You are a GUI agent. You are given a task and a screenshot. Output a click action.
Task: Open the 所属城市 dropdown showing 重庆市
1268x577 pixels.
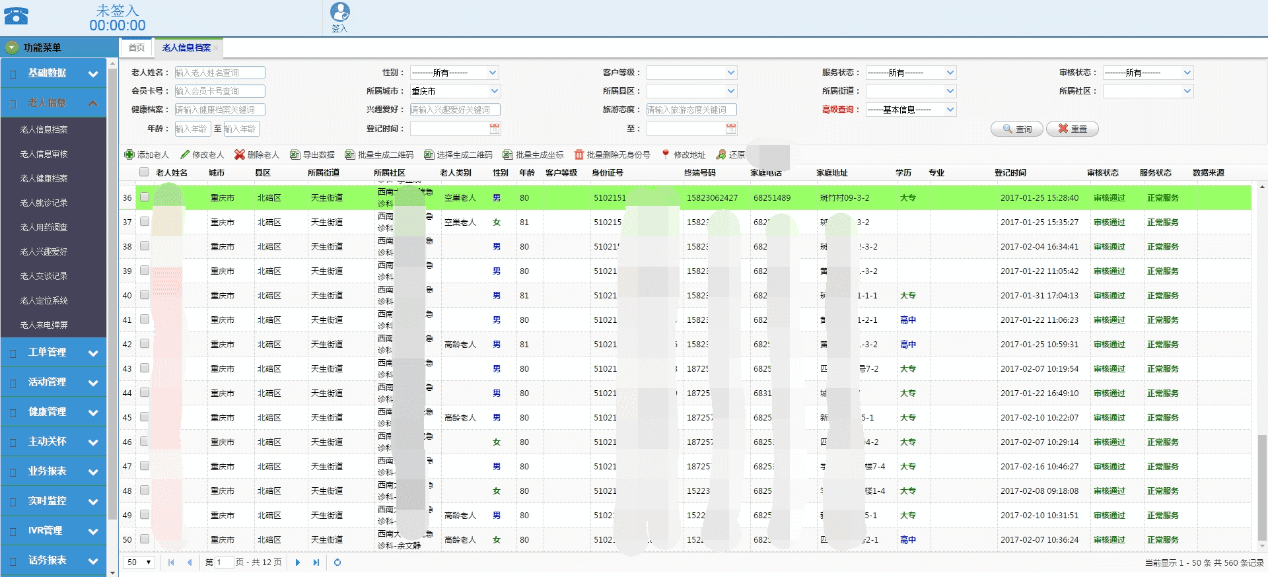pos(454,91)
